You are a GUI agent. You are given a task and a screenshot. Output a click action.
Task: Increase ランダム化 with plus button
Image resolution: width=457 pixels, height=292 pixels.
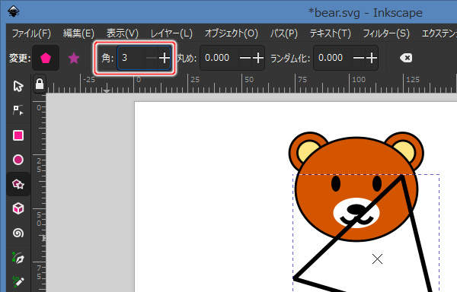coord(372,58)
